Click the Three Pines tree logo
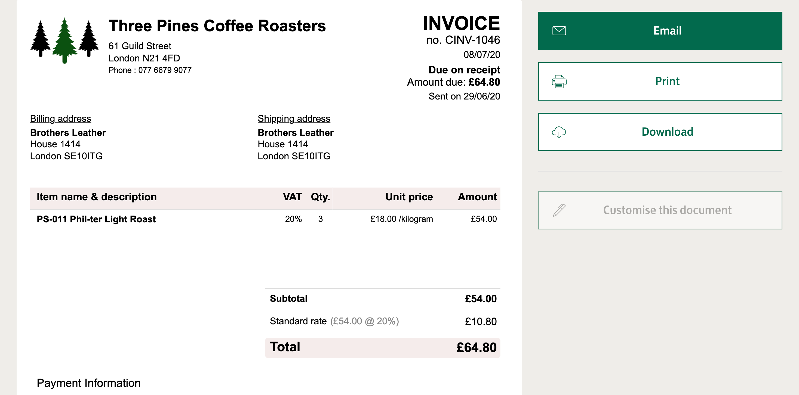The image size is (799, 395). pos(64,40)
